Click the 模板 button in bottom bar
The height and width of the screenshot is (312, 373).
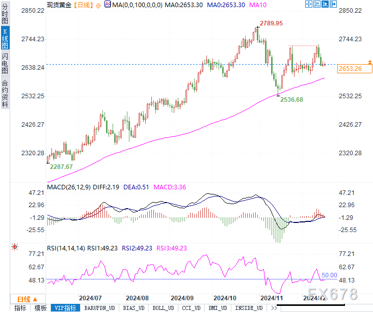[x=40, y=308]
